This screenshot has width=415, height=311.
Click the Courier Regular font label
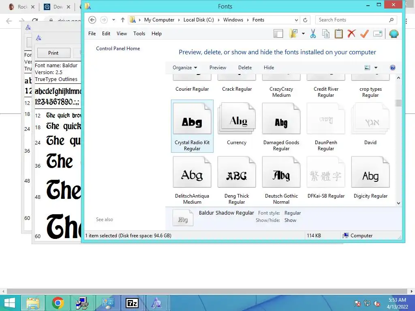pos(192,89)
